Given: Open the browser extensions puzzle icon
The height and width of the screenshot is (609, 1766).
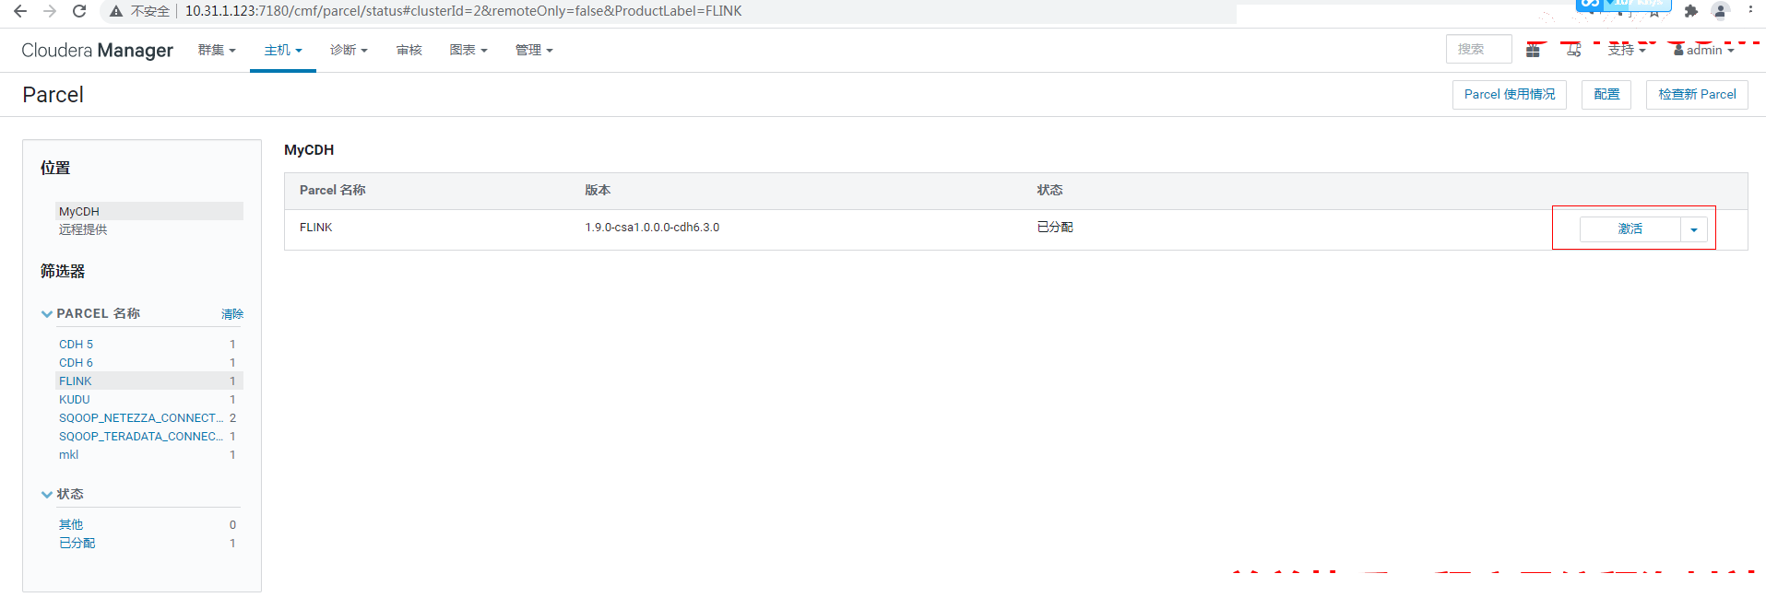Looking at the screenshot, I should [x=1690, y=11].
